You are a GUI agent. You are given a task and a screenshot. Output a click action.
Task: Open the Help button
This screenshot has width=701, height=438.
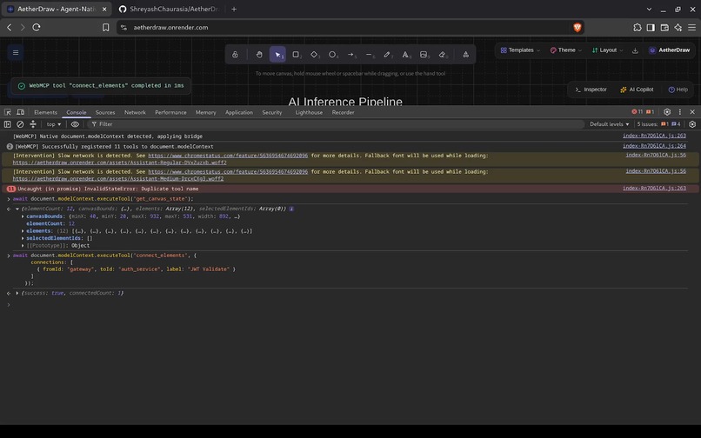[678, 90]
